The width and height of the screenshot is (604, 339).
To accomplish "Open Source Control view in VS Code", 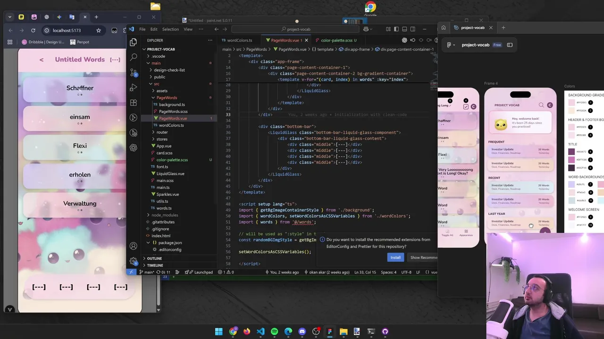I will tap(134, 73).
